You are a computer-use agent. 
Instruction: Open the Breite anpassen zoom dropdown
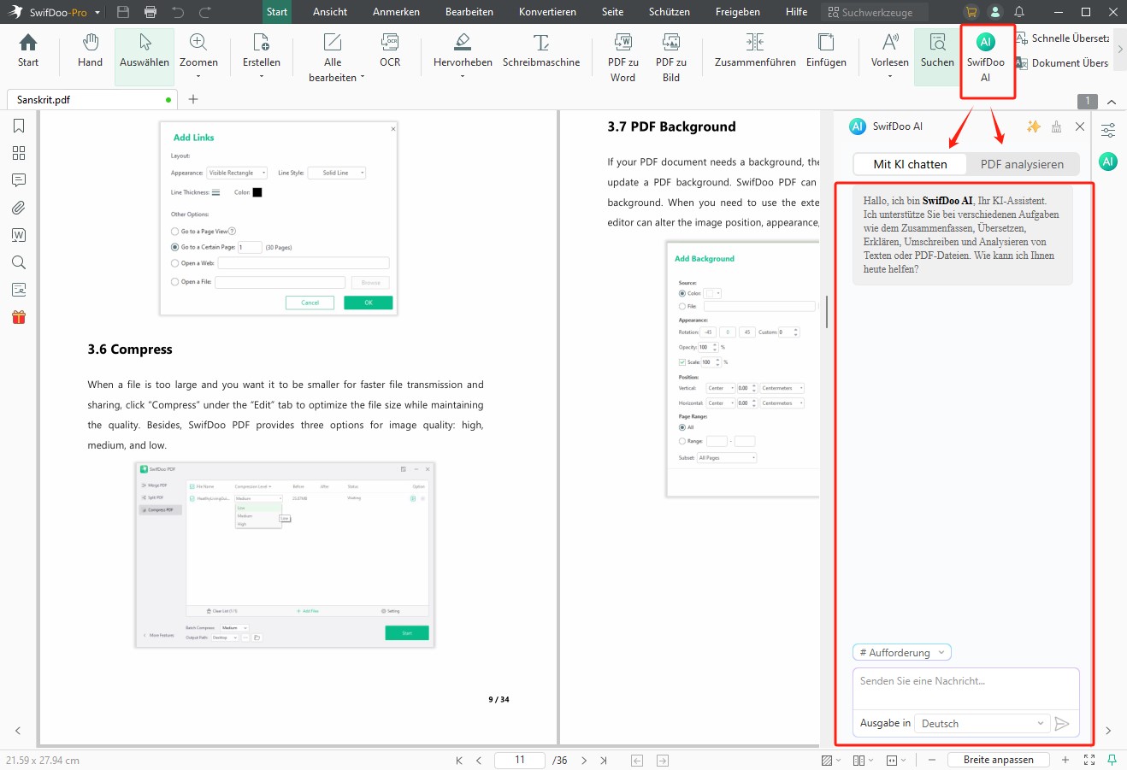(999, 760)
